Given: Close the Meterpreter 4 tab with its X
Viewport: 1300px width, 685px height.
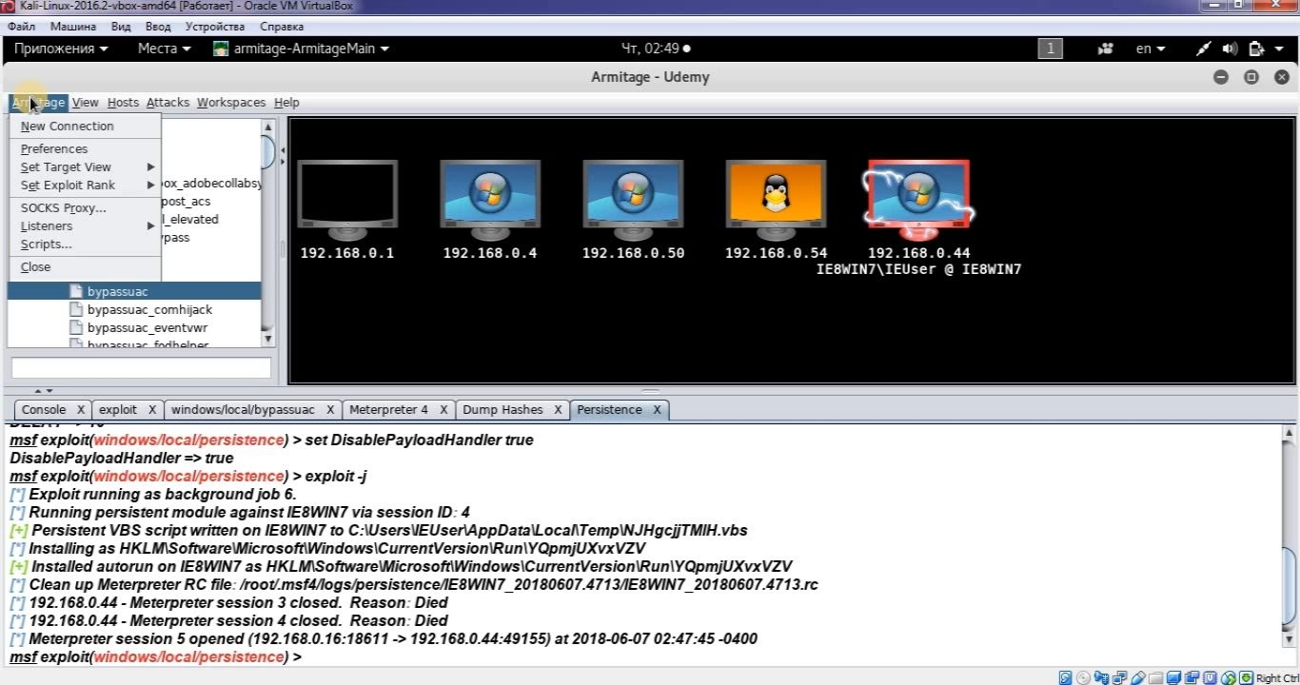Looking at the screenshot, I should pyautogui.click(x=443, y=410).
